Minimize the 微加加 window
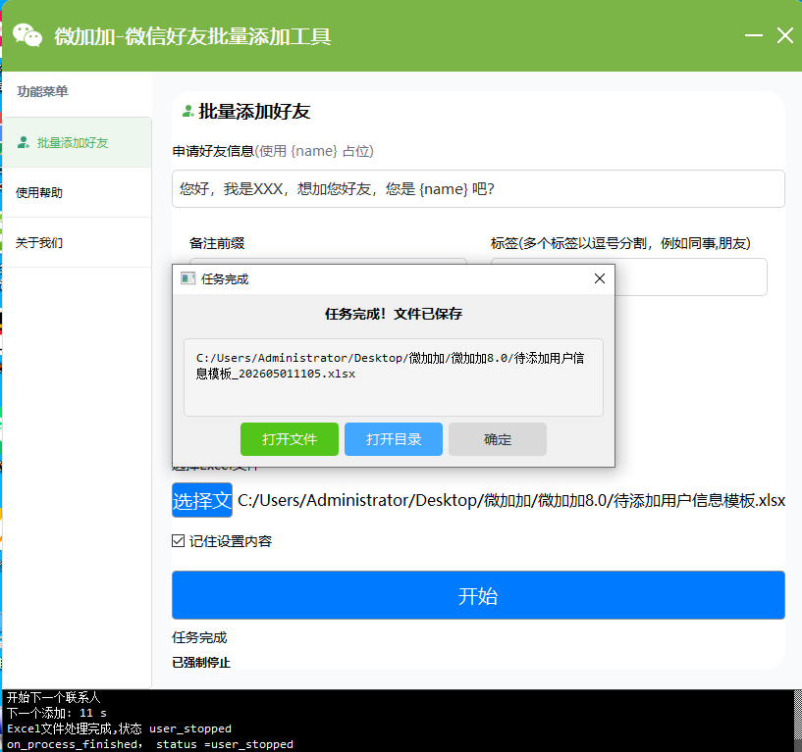 [x=754, y=35]
